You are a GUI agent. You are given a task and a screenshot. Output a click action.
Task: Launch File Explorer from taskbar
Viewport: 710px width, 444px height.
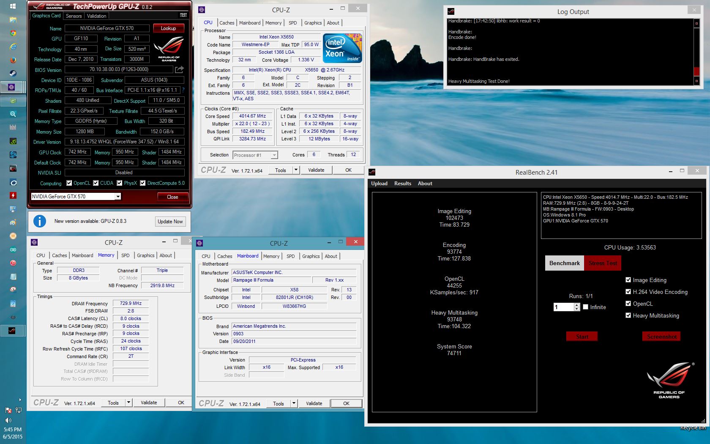click(x=13, y=19)
